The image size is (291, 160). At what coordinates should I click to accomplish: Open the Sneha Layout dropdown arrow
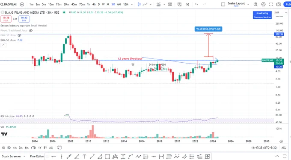(248, 4)
